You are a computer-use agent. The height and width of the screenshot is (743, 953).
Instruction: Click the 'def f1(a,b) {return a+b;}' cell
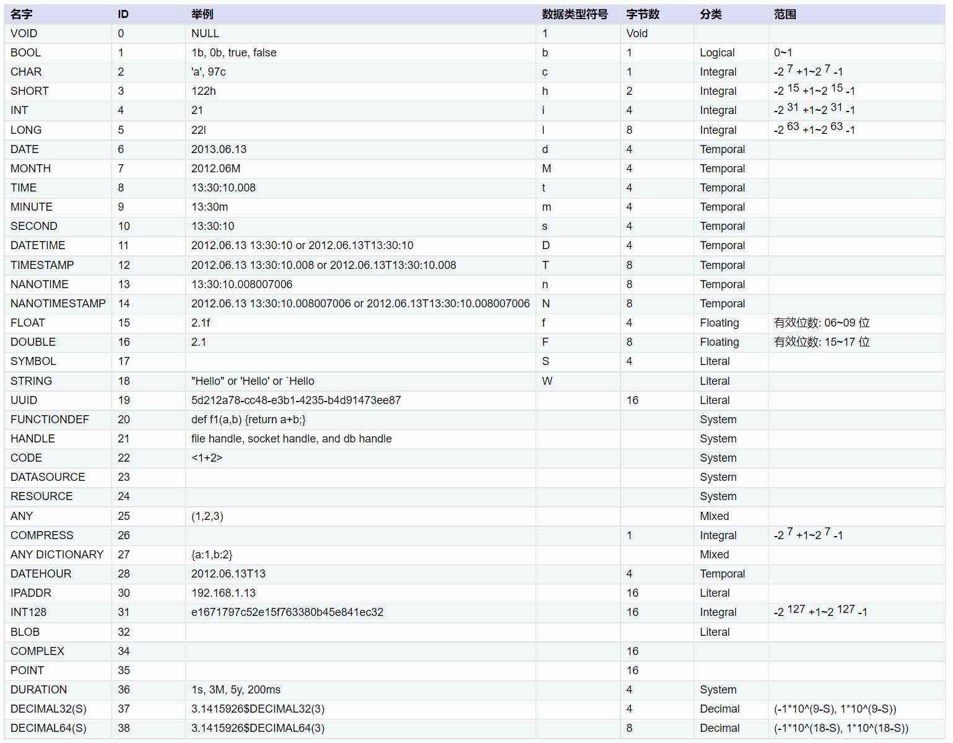(248, 420)
